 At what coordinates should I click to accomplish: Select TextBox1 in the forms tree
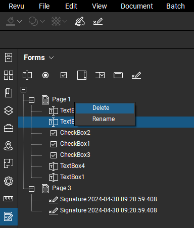pos(72,177)
